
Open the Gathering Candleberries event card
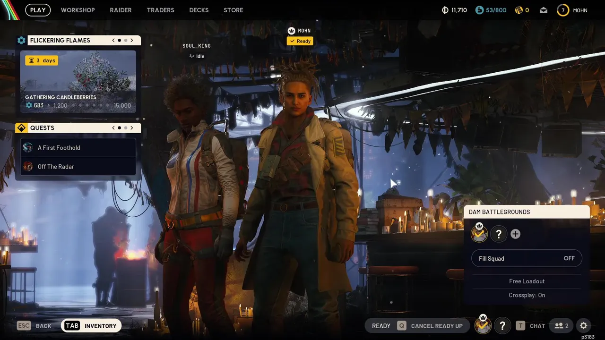tap(78, 81)
